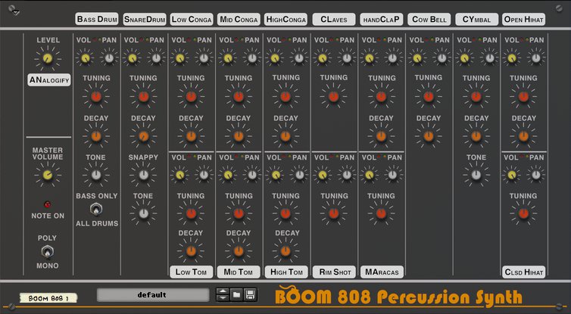Click the Low Tom Decay knob
The height and width of the screenshot is (314, 571).
[x=191, y=250]
